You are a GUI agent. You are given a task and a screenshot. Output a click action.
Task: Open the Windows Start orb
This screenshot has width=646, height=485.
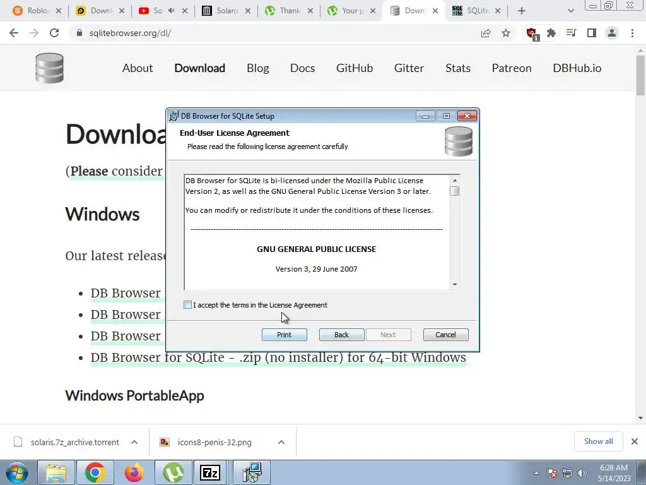coord(16,472)
